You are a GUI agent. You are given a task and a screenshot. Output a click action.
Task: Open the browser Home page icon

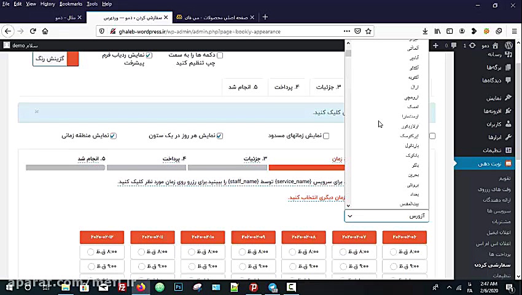pyautogui.click(x=45, y=31)
